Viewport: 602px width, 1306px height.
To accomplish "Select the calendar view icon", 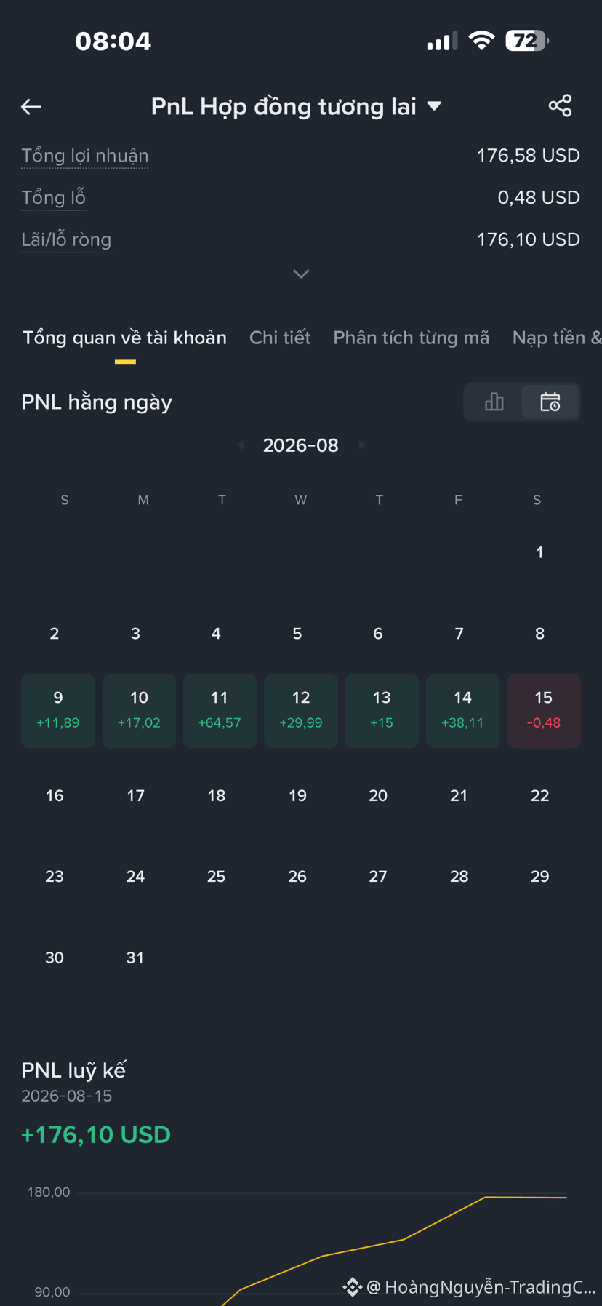I will point(550,402).
